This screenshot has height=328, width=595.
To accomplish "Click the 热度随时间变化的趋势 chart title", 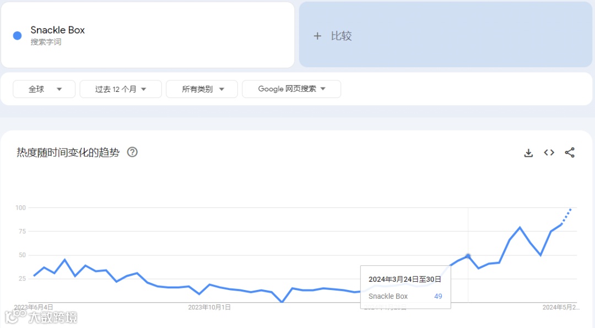I will [x=68, y=152].
